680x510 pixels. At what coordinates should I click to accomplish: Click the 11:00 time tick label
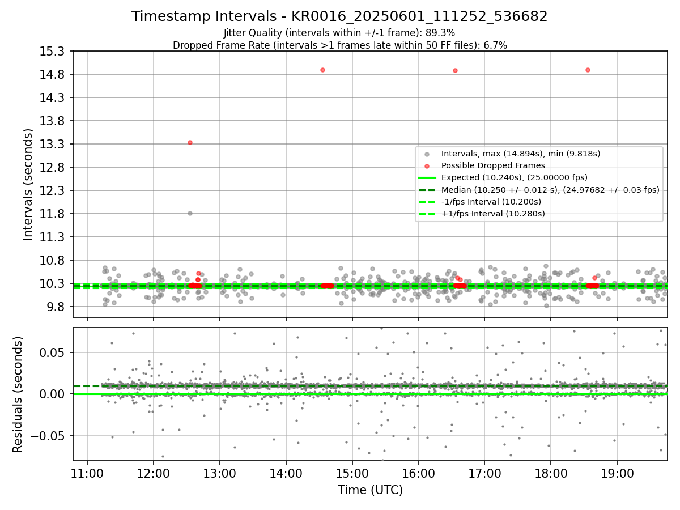click(x=87, y=473)
